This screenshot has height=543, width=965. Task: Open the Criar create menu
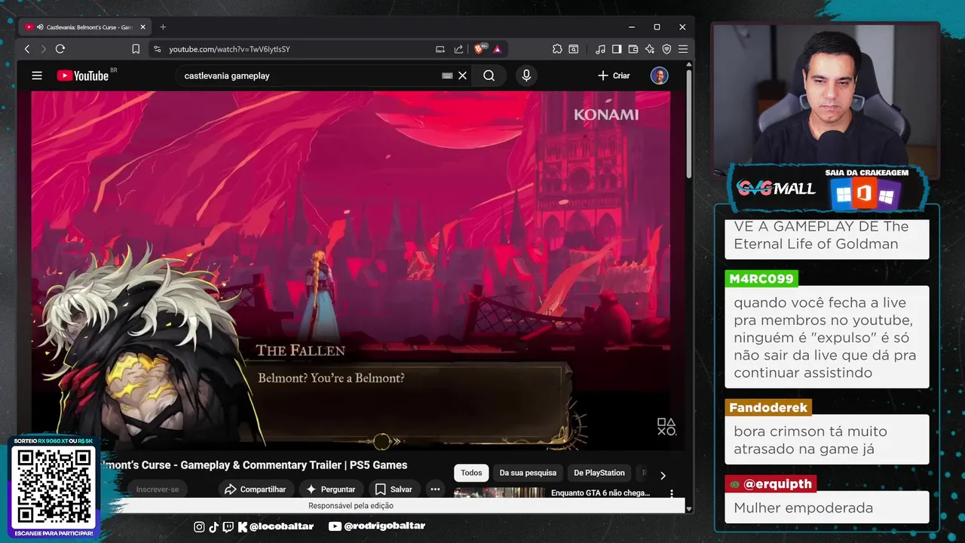pos(614,75)
